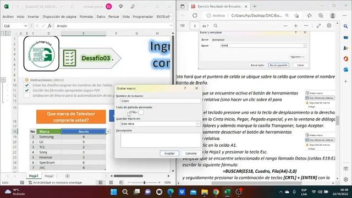Image resolution: width=352 pixels, height=198 pixels.
Task: Open Edge sidebar Office icon
Action: point(346,59)
